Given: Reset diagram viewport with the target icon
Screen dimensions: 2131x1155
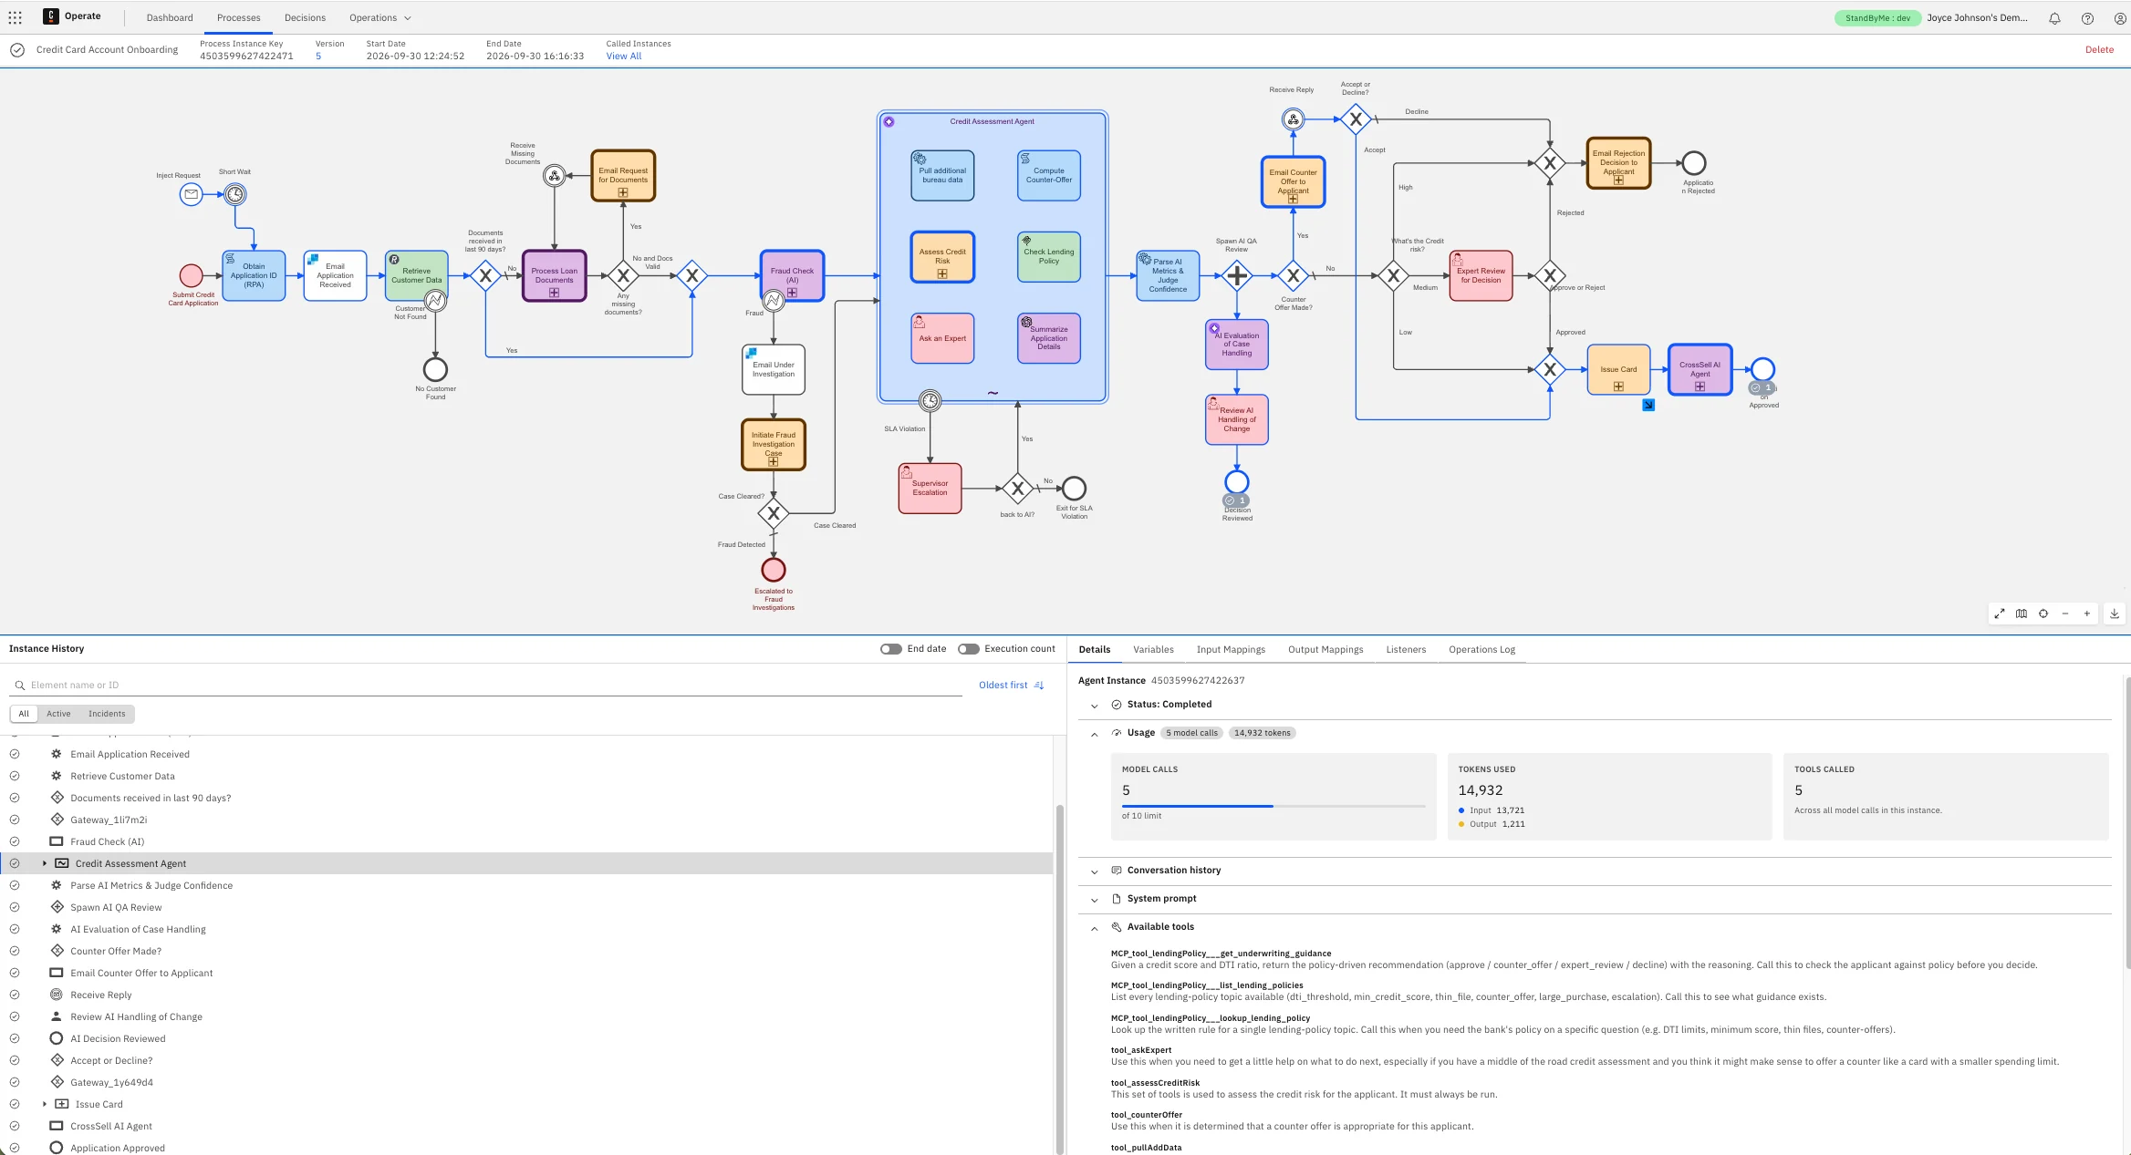Looking at the screenshot, I should [x=2043, y=614].
